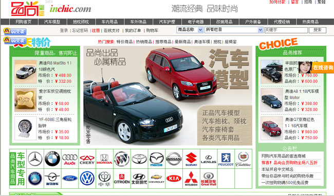Viewport: 334px width, 196px height.
Task: Click the 奥迪车模 hot search link
Action: click(202, 42)
